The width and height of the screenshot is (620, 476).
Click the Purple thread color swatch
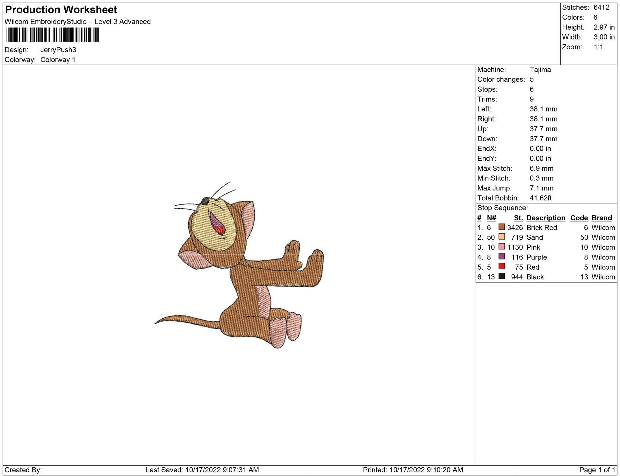click(x=501, y=256)
